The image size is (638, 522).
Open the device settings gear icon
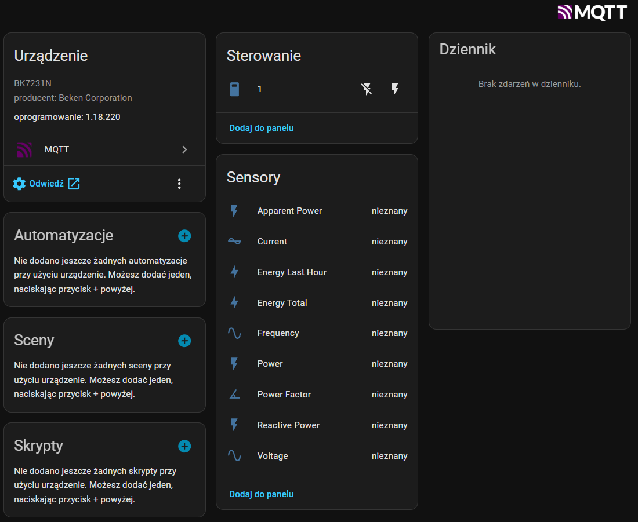[19, 184]
